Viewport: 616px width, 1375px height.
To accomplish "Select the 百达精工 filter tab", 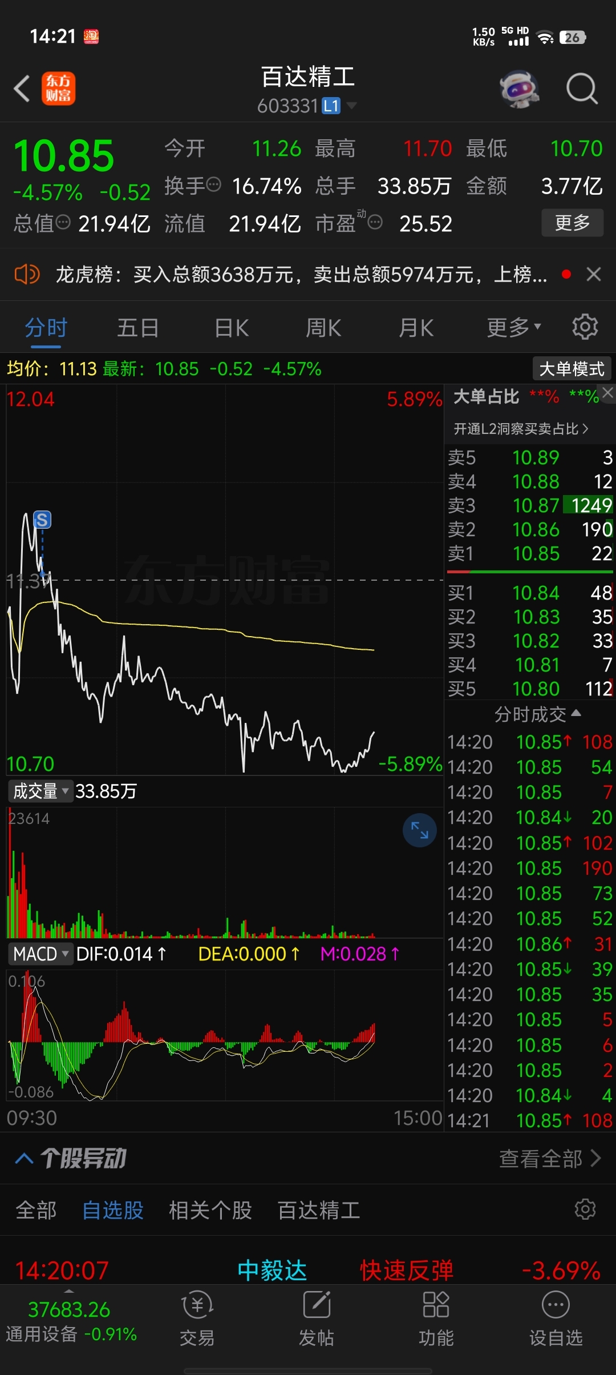I will (x=319, y=1210).
